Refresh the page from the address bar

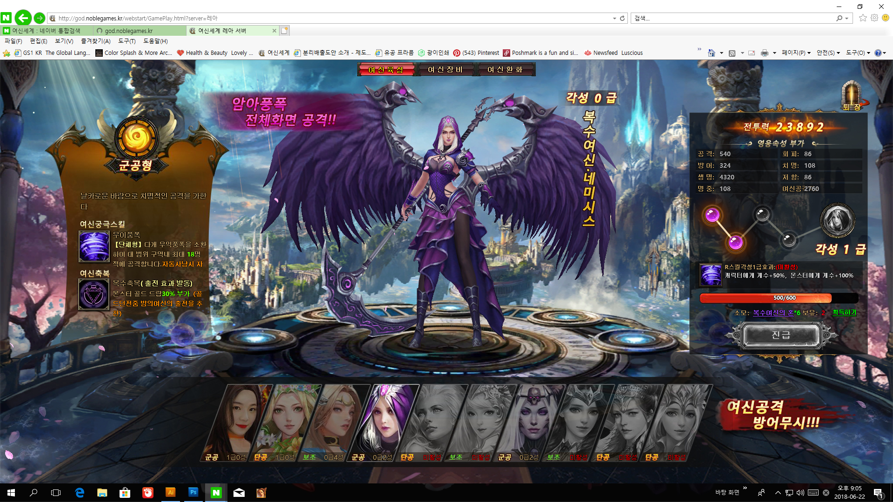[x=622, y=18]
